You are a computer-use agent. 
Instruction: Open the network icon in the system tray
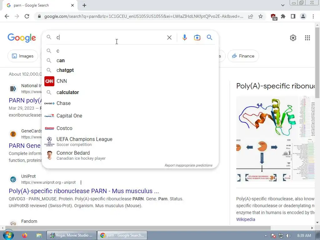281,236
